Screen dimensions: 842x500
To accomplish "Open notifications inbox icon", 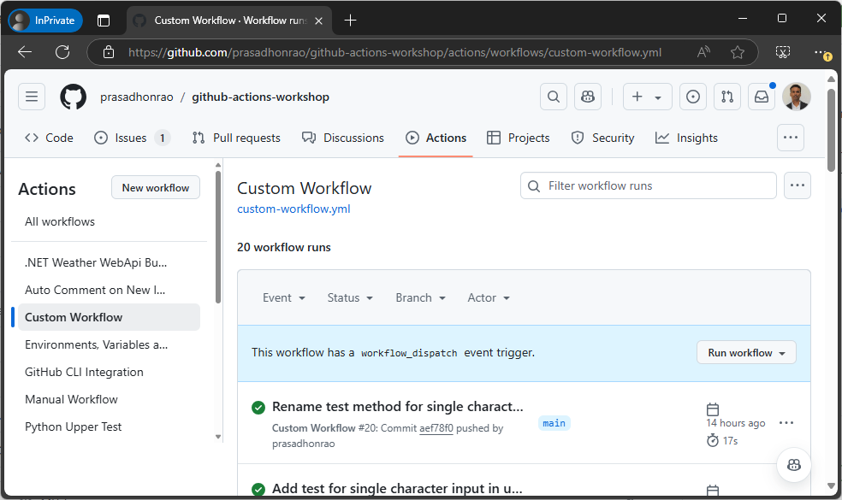I will 762,97.
